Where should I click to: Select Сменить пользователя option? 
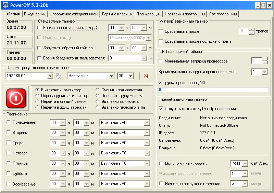coord(97,90)
